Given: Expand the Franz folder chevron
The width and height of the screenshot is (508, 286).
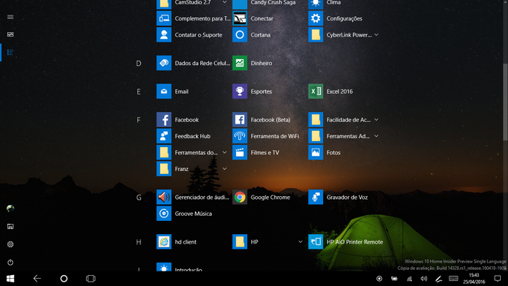Looking at the screenshot, I should click(x=224, y=169).
